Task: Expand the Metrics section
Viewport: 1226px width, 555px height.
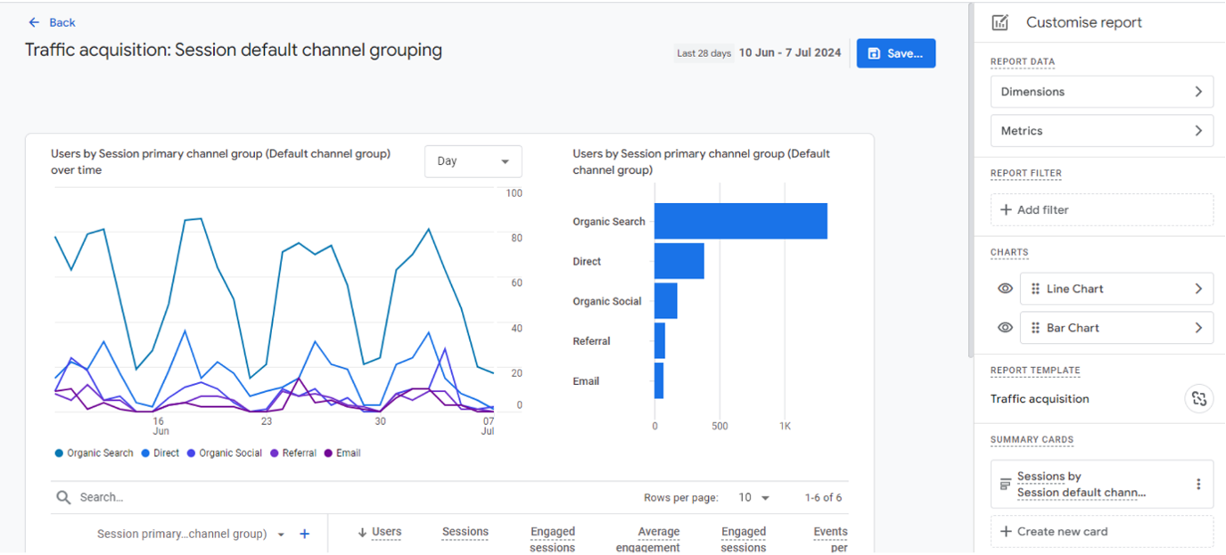Action: pos(1102,131)
